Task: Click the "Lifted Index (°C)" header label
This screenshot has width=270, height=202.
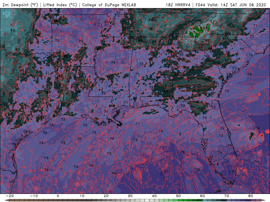Action: [x=60, y=5]
